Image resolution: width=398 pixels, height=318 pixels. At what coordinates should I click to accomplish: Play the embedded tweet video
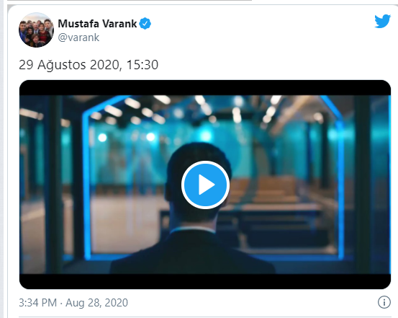205,185
